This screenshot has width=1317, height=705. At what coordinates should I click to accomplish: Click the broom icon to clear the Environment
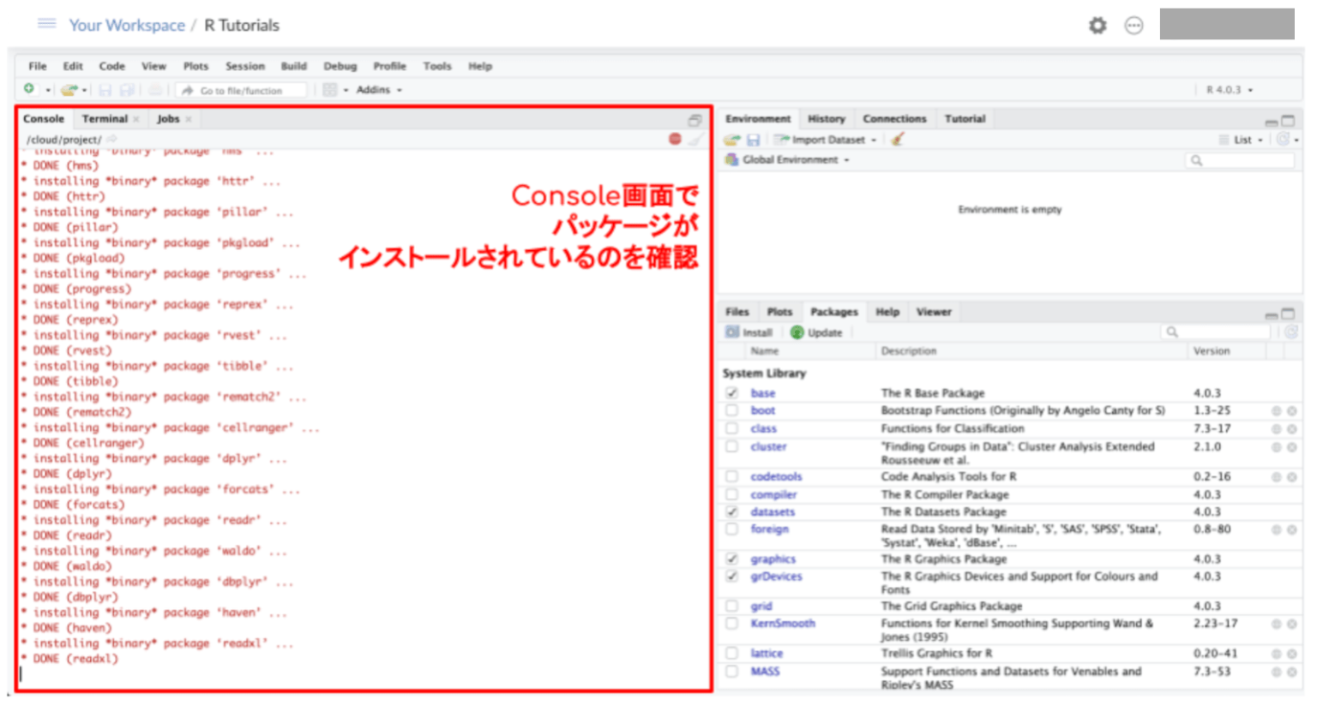(x=897, y=139)
